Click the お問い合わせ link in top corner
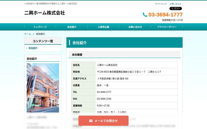 coord(175,4)
